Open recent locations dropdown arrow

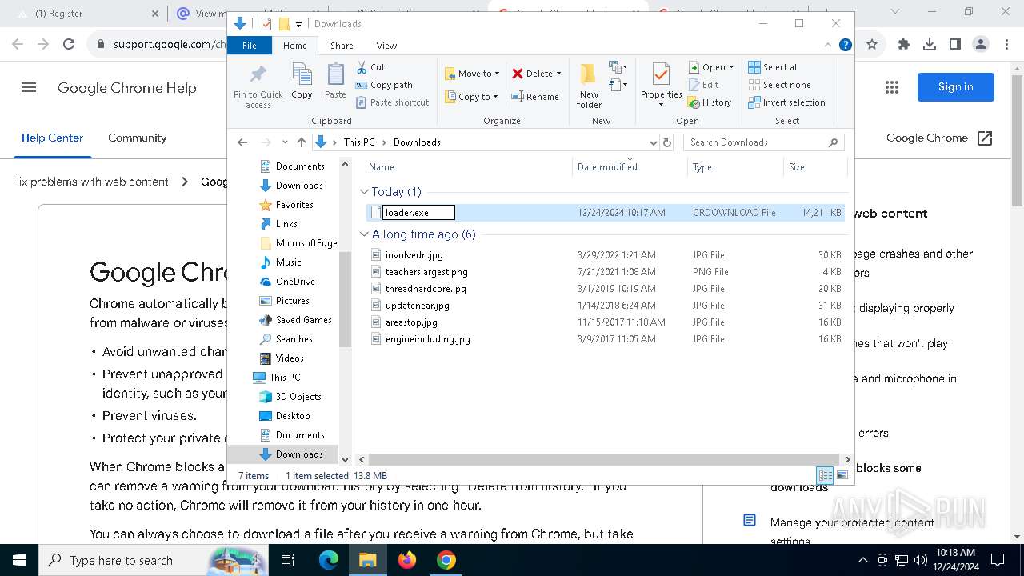285,142
